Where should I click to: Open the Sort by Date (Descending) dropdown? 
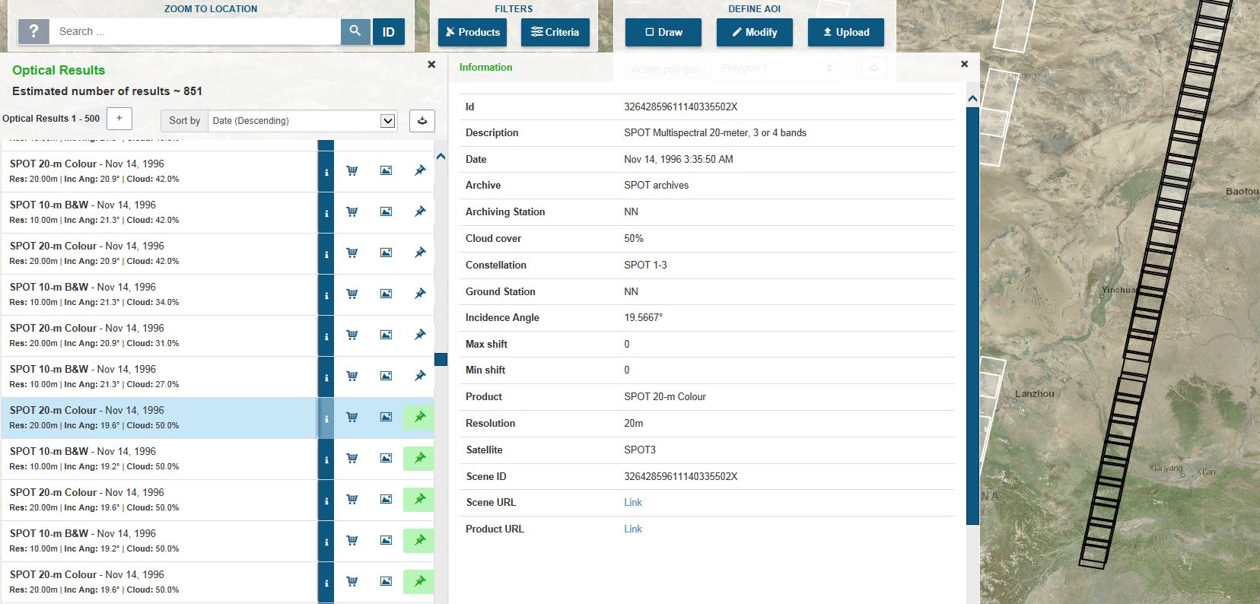coord(303,120)
